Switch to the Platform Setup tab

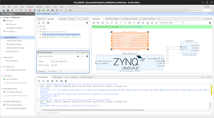[112, 19]
